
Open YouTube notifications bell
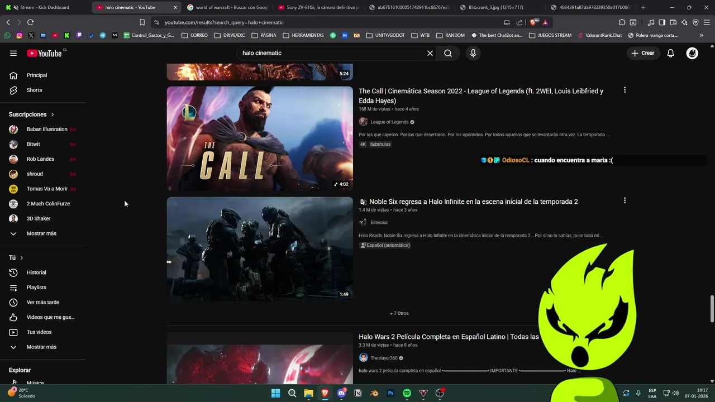[671, 53]
